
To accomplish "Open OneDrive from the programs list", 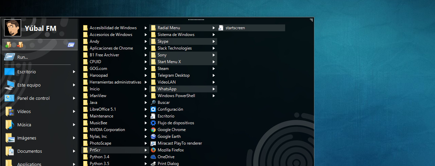I will (x=166, y=157).
